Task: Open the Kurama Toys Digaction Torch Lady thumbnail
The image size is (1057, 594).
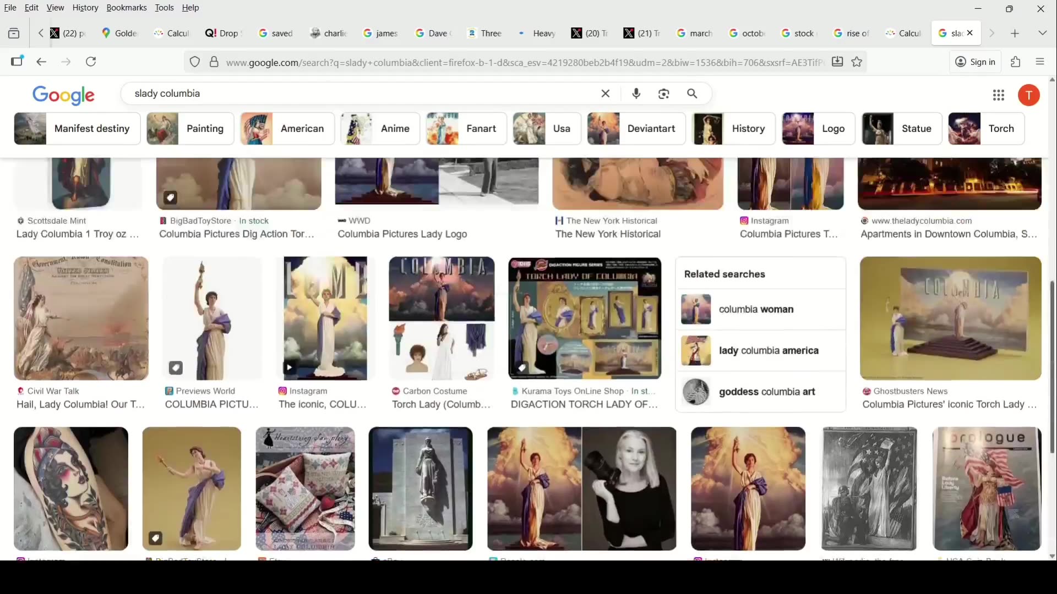Action: pyautogui.click(x=585, y=318)
